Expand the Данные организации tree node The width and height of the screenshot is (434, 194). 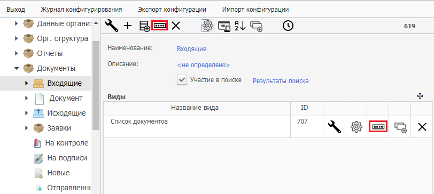pyautogui.click(x=17, y=23)
